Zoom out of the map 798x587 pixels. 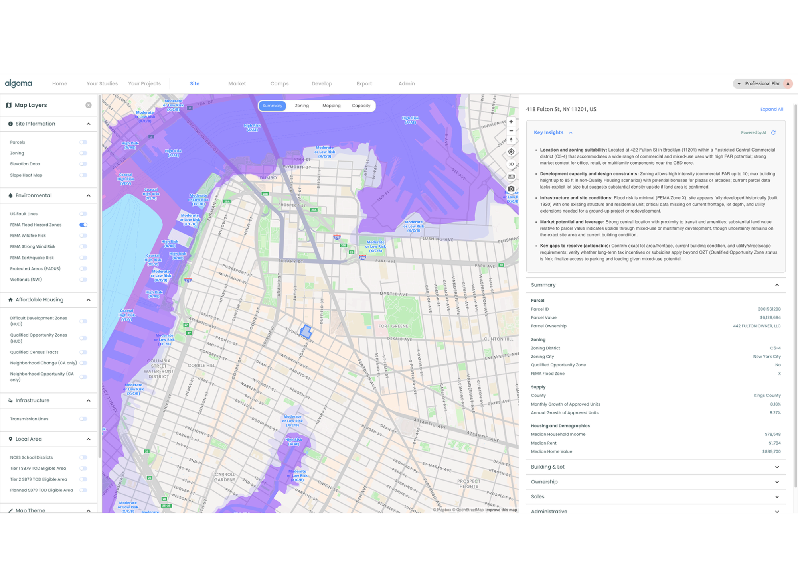click(511, 131)
